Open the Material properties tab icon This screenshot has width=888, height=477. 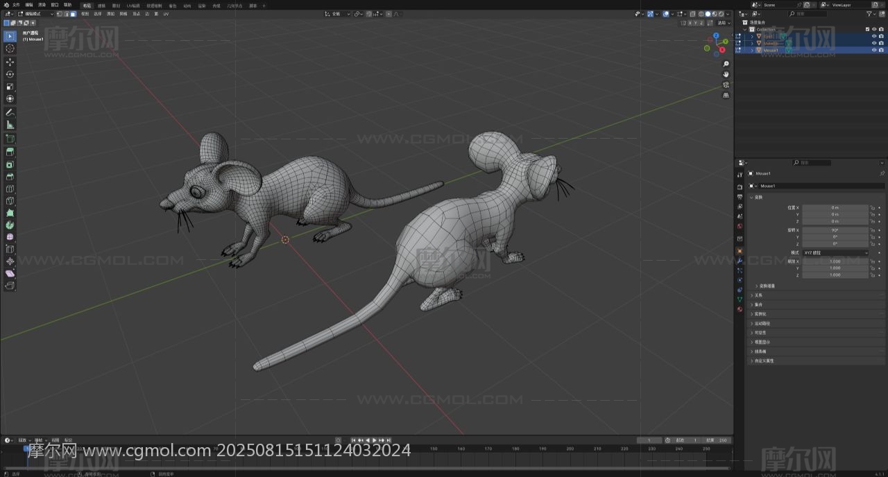click(x=740, y=309)
